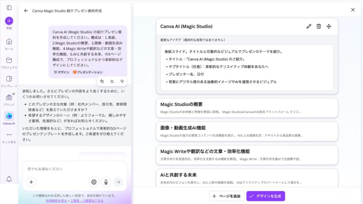This screenshot has height=204, width=363.
Task: Open the プロジェクト sidebar item
Action: coord(9,62)
